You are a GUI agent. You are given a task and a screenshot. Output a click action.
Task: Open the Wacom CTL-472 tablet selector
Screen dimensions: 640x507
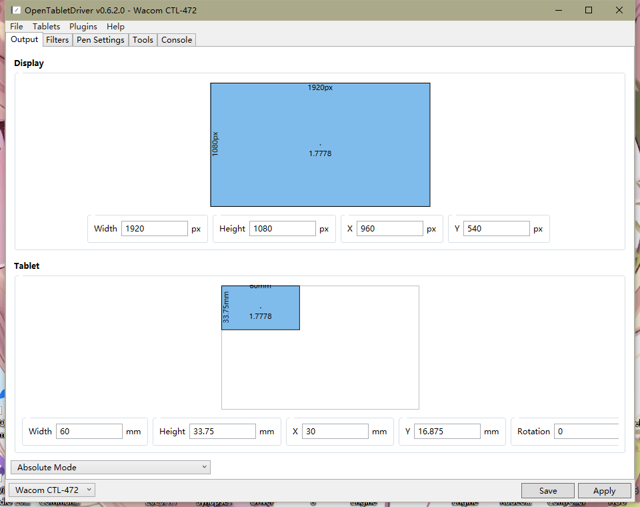(52, 490)
